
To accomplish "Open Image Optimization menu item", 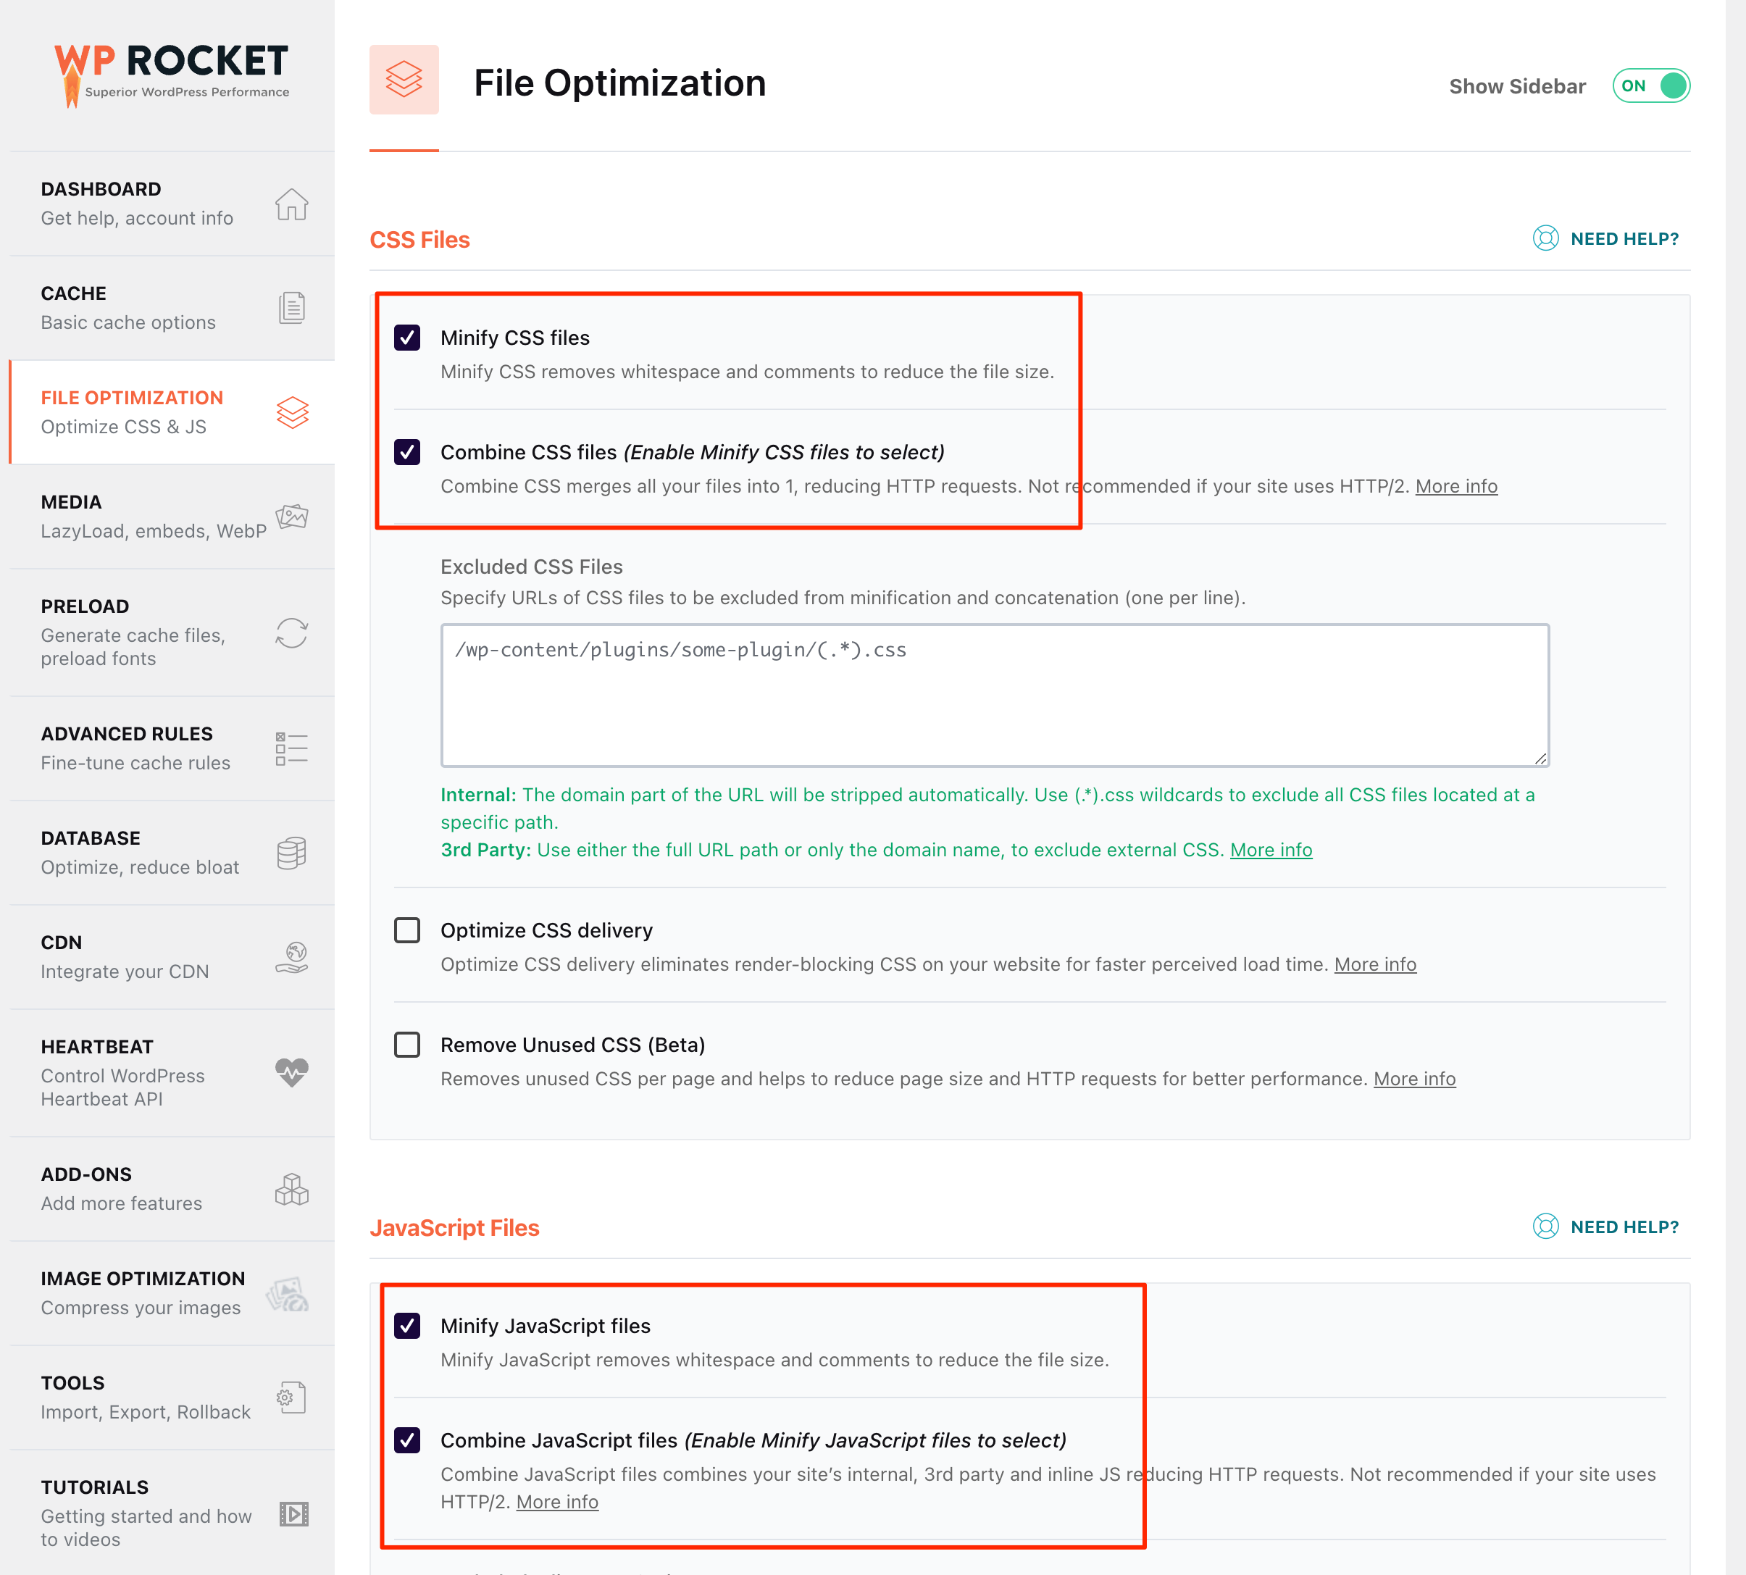I will (172, 1294).
